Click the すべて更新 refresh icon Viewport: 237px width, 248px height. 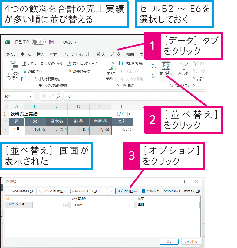(112, 66)
